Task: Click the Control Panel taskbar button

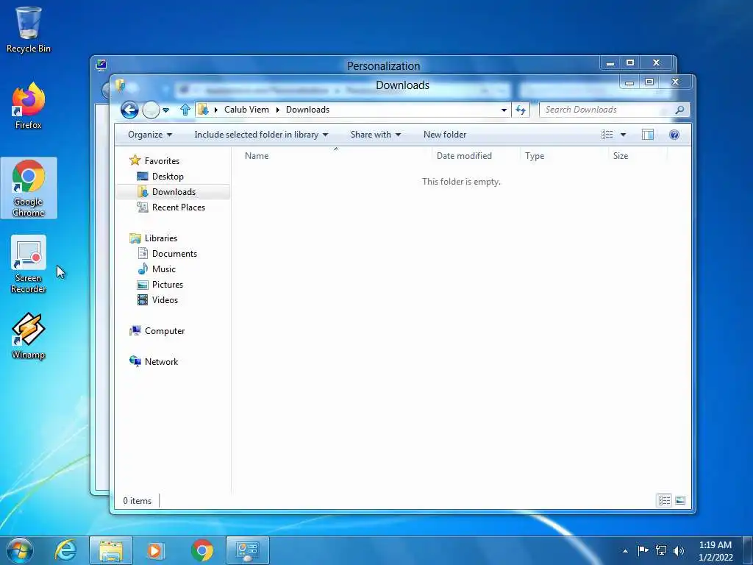Action: [248, 550]
